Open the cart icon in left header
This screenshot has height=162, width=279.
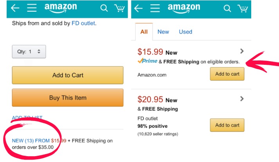119,8
